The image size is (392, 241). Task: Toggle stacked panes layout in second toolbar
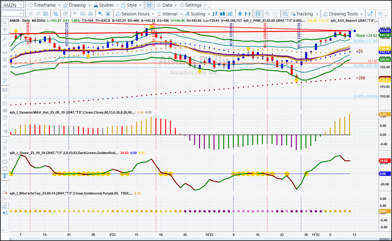tap(258, 14)
